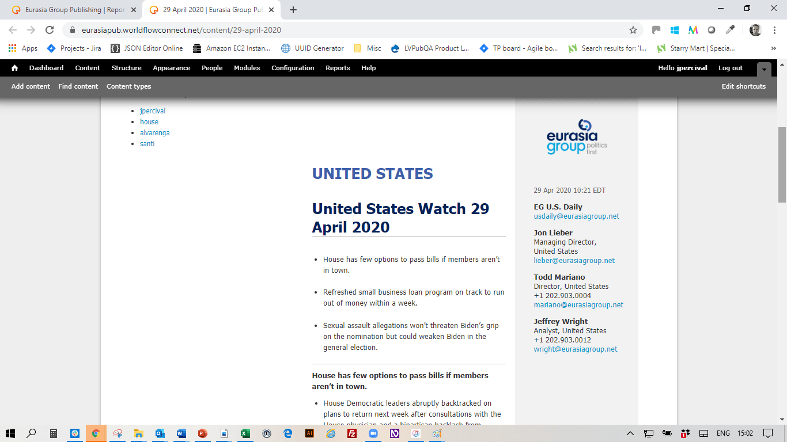This screenshot has height=442, width=787.
Task: Click the colorful M extension icon
Action: (693, 30)
